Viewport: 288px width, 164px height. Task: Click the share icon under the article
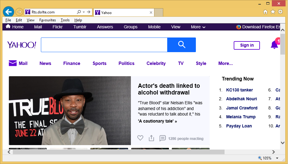tap(151, 138)
